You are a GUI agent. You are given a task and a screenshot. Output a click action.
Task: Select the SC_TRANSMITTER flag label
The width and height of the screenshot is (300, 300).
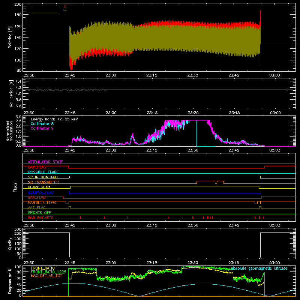[43, 182]
